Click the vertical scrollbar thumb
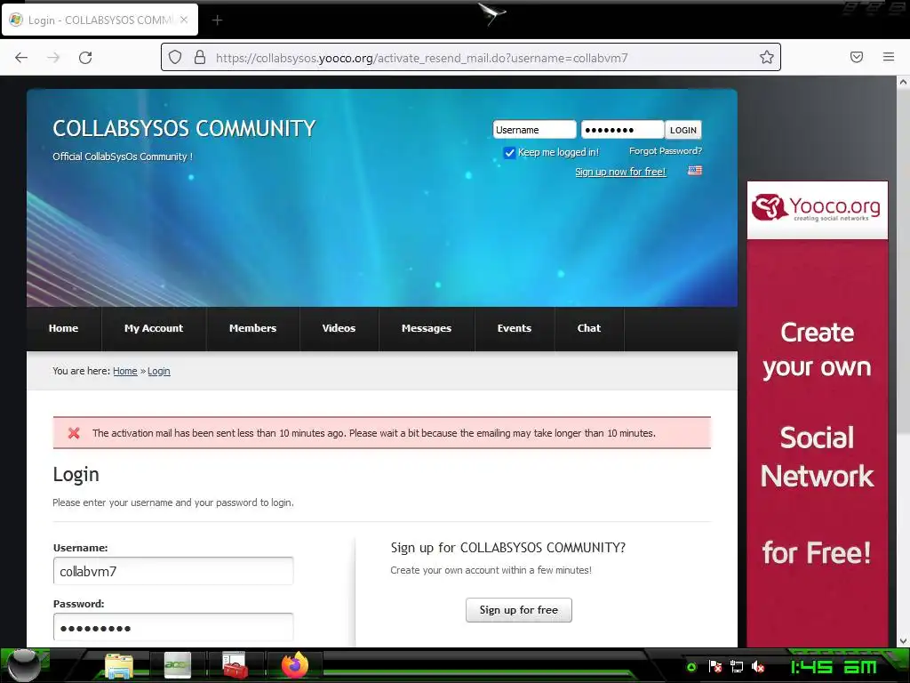This screenshot has width=910, height=683. tap(903, 261)
